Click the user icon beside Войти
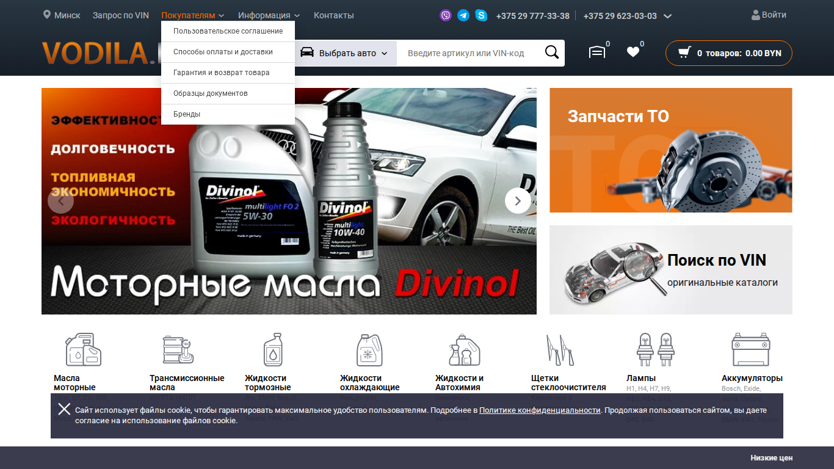This screenshot has width=834, height=469. click(x=756, y=15)
